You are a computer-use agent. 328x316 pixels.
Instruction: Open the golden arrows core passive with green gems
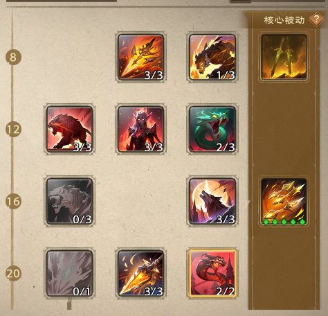[284, 201]
